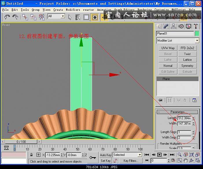Image resolution: width=203 pixels, height=169 pixels.
Task: Click the time slider 0/100 thumb
Action: [21, 142]
